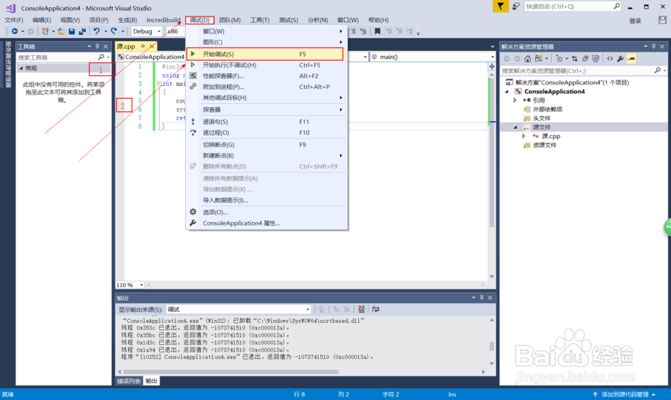
Task: Click the bookmark icon in the toolbar
Action: pyautogui.click(x=377, y=32)
